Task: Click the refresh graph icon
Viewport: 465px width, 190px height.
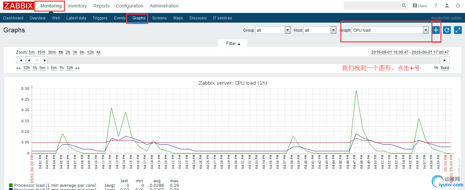Action: 447,30
